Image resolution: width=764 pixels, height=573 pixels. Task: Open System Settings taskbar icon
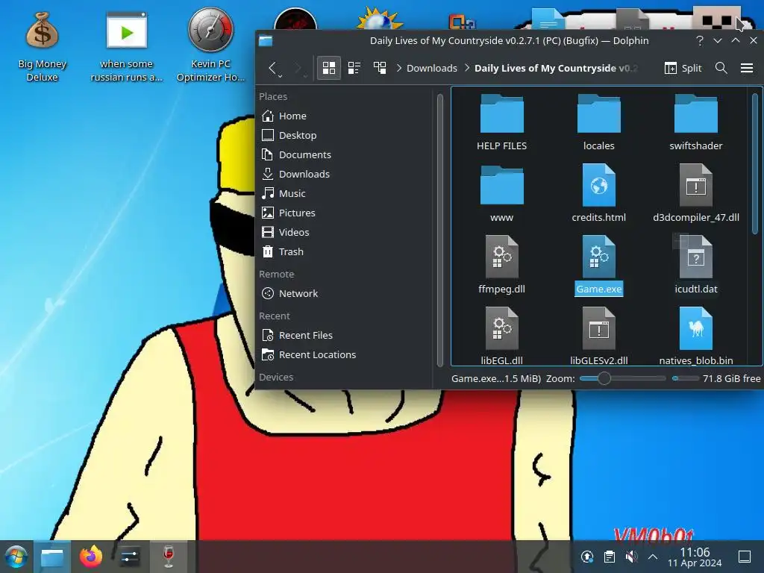pyautogui.click(x=130, y=557)
